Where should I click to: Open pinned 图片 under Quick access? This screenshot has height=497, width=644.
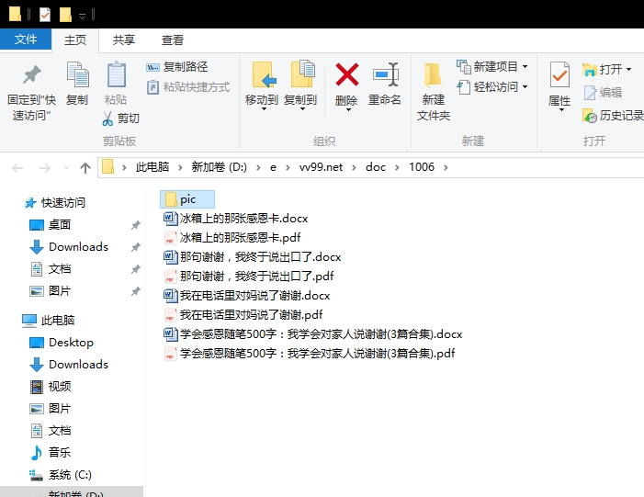pos(51,291)
